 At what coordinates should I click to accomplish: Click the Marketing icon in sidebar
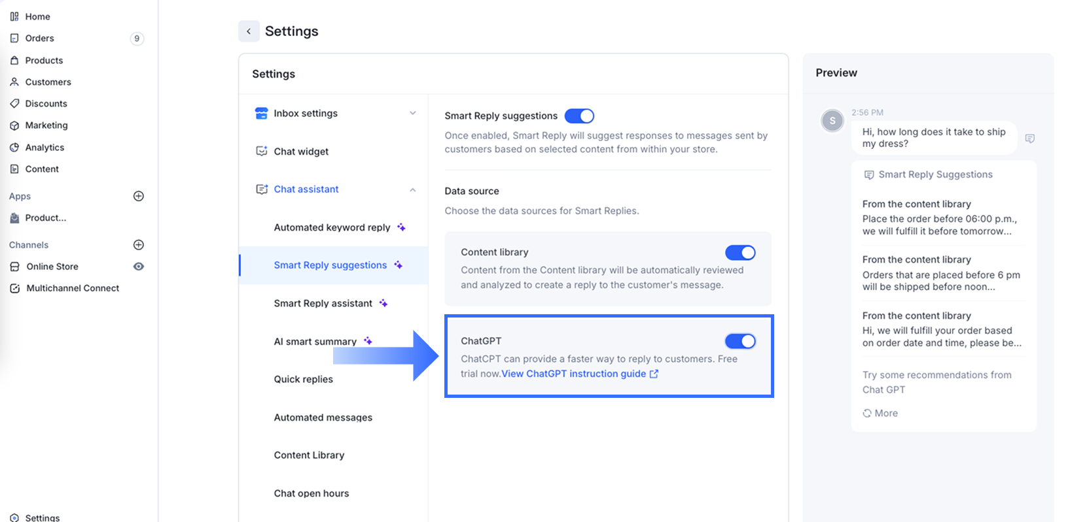click(x=14, y=125)
